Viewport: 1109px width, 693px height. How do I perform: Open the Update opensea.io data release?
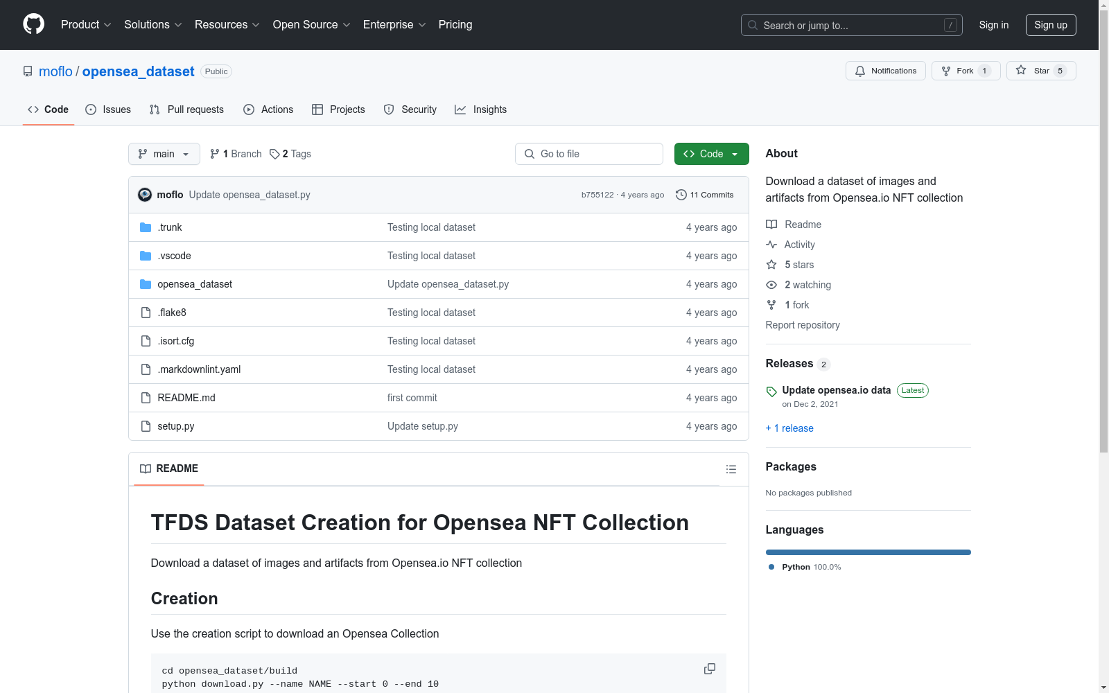pyautogui.click(x=837, y=390)
